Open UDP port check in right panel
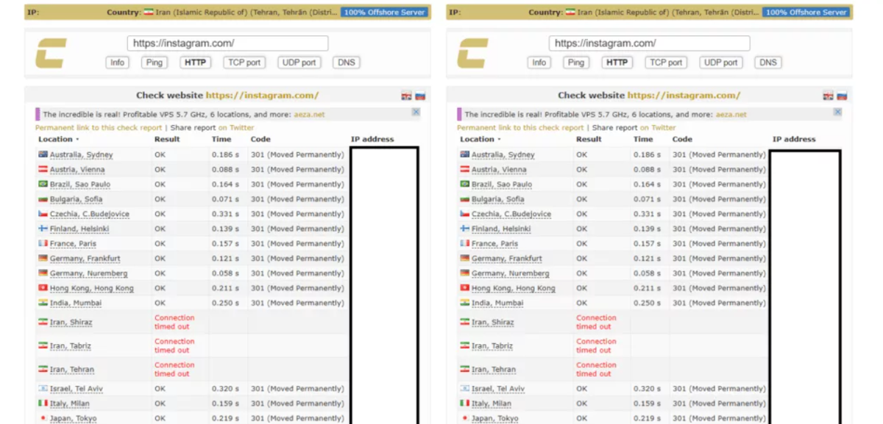 pyautogui.click(x=720, y=62)
